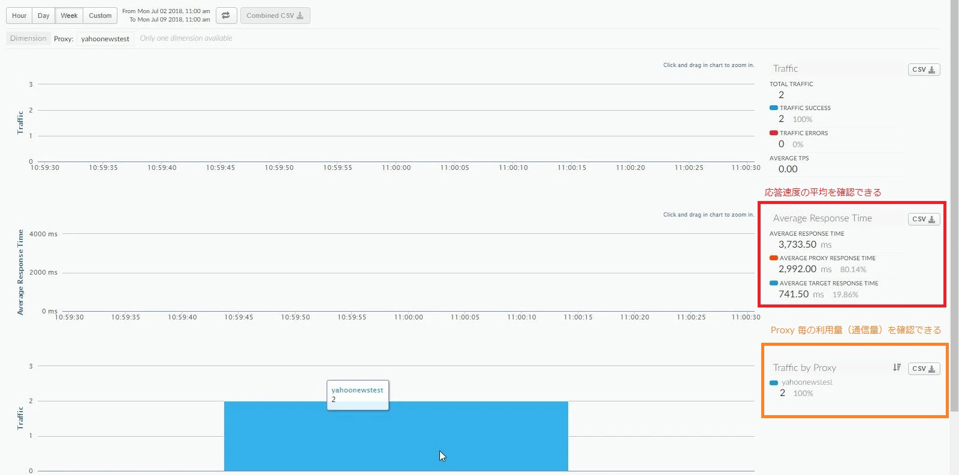Toggle the blue Traffic Success legend swatch
959x475 pixels.
774,108
